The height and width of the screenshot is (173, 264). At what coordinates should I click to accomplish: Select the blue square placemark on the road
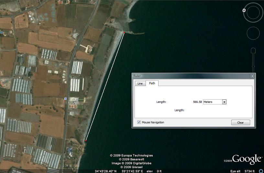pyautogui.click(x=65, y=99)
